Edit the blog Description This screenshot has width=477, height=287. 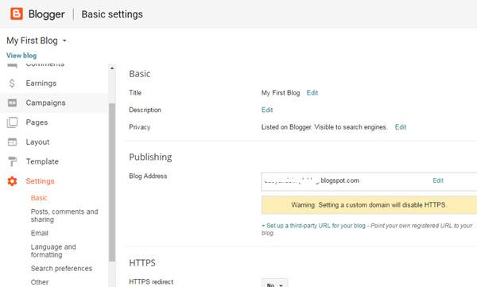tap(267, 110)
